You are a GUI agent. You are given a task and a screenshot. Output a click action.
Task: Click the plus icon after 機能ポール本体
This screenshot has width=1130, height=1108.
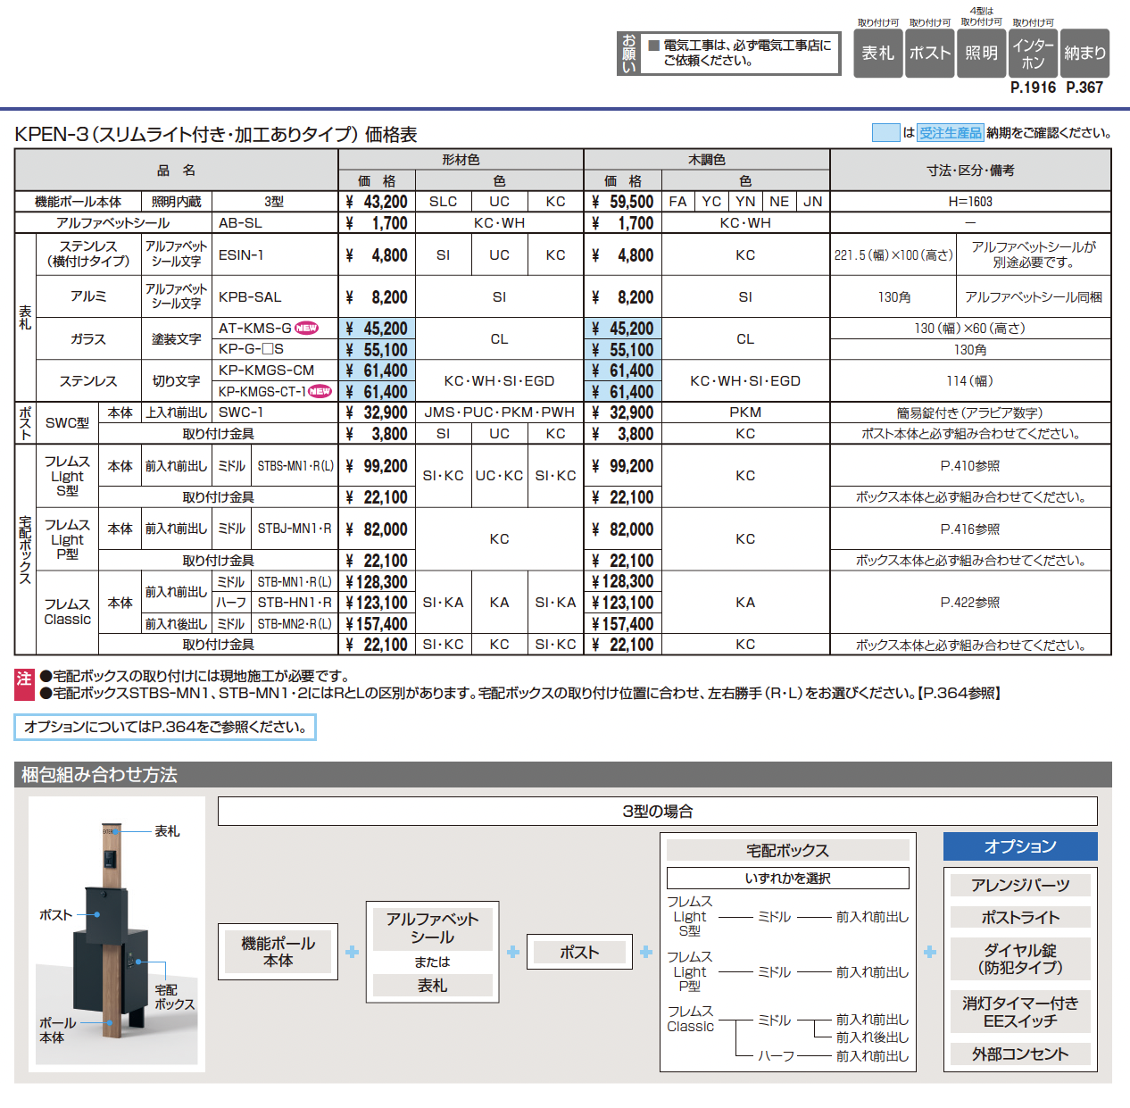(x=353, y=953)
